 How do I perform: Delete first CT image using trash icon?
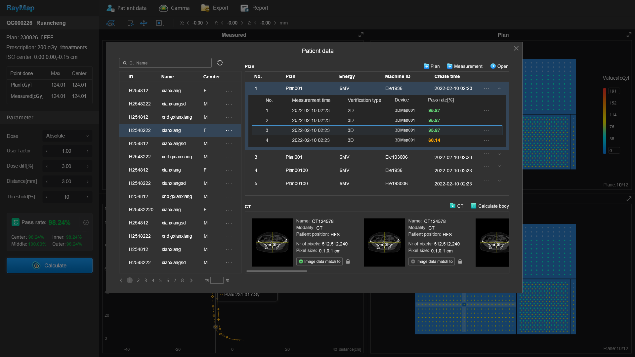pyautogui.click(x=348, y=261)
